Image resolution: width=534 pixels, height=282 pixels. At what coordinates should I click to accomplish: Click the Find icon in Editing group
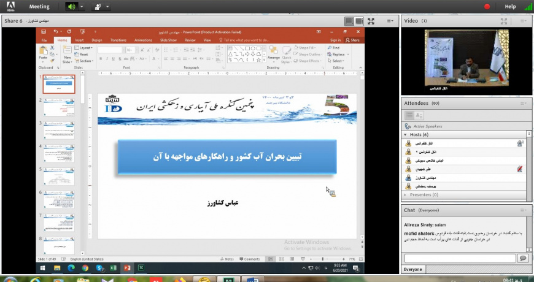[x=330, y=48]
